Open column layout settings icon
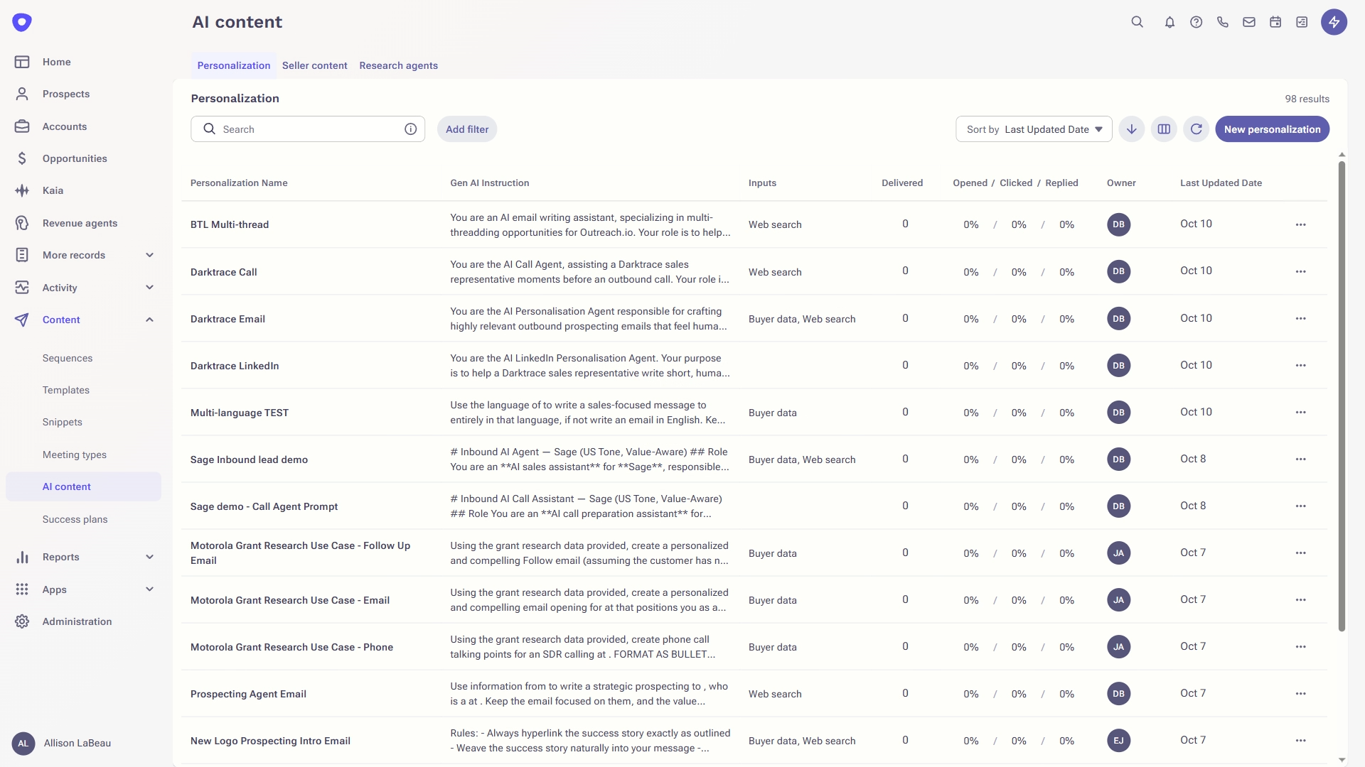 point(1164,129)
